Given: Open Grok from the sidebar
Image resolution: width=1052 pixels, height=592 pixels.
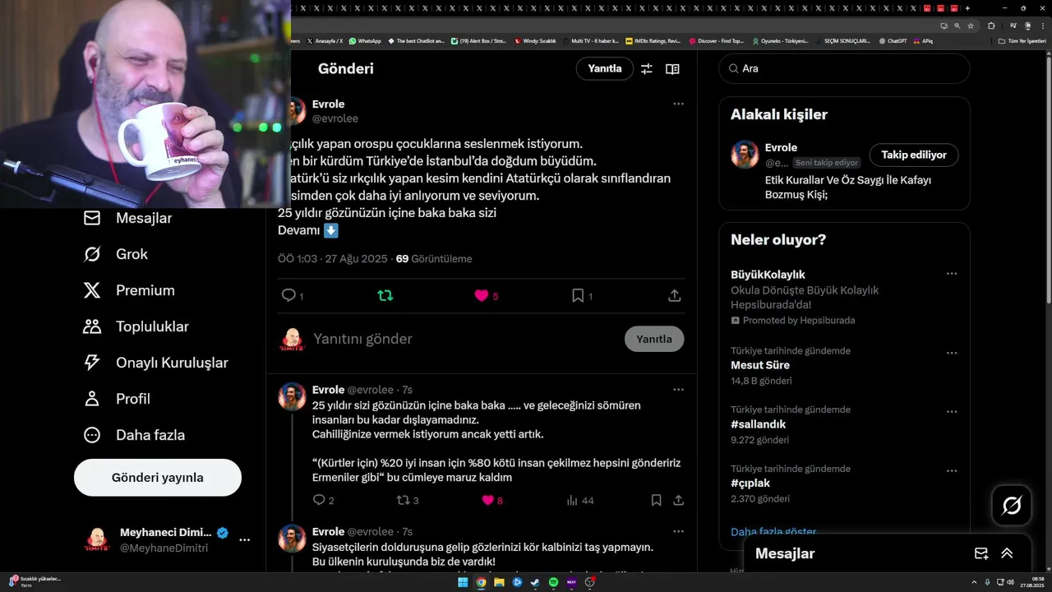Looking at the screenshot, I should point(115,254).
